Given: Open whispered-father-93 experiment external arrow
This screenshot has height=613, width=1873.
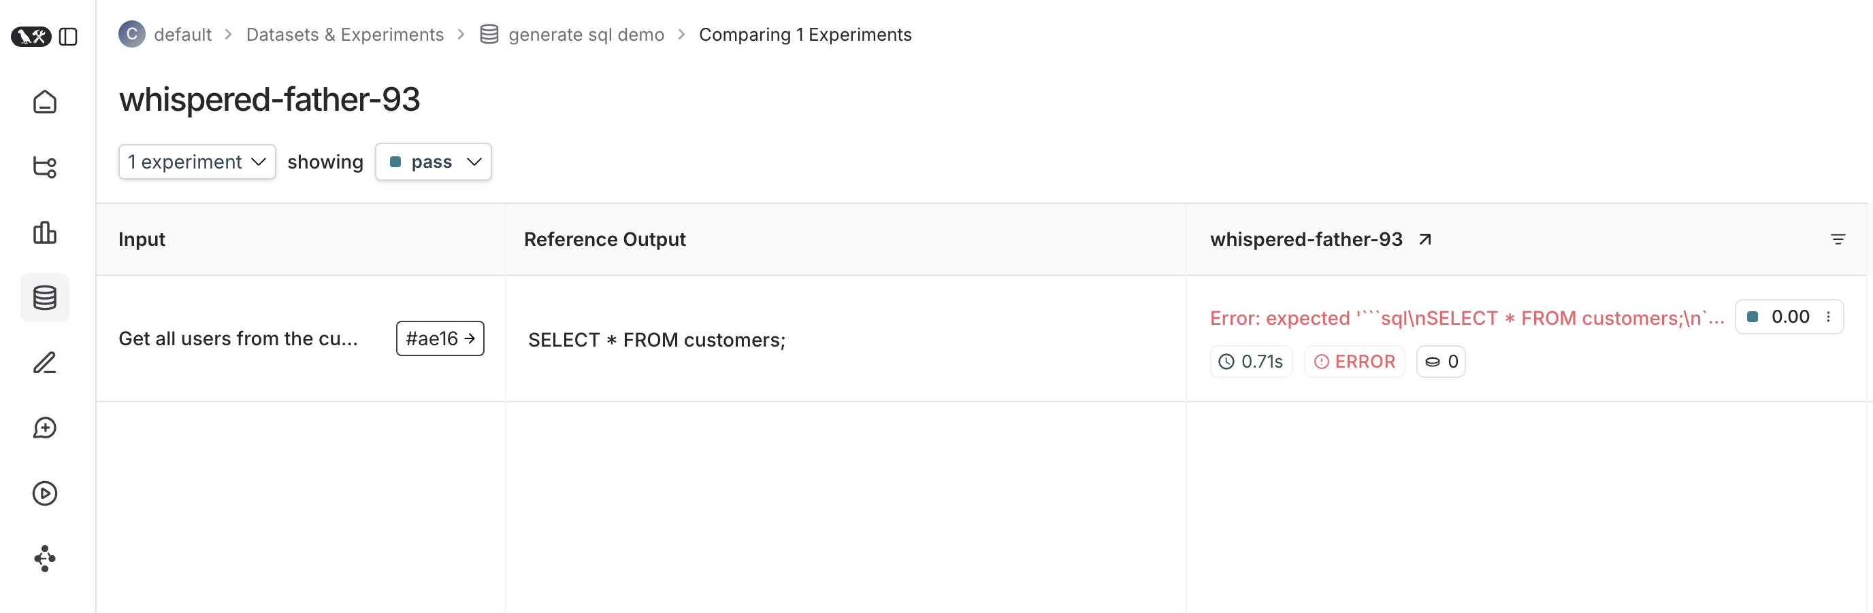Looking at the screenshot, I should click(x=1425, y=239).
